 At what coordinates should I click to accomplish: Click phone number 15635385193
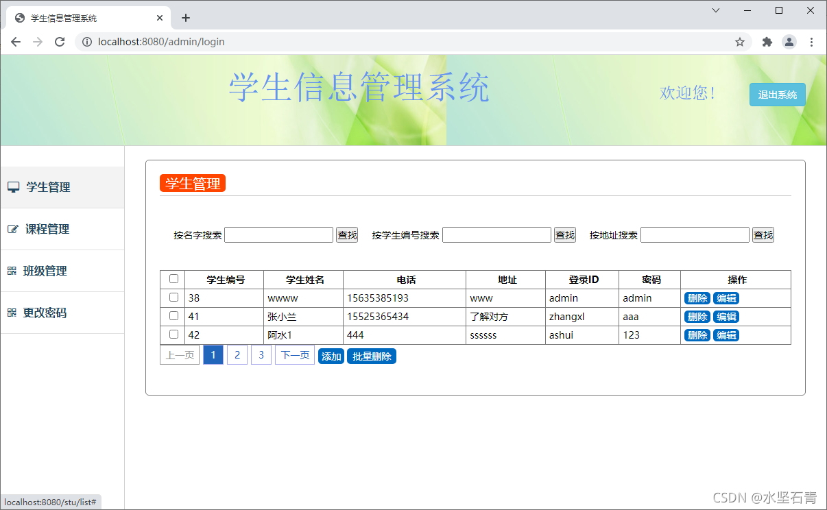coord(378,298)
